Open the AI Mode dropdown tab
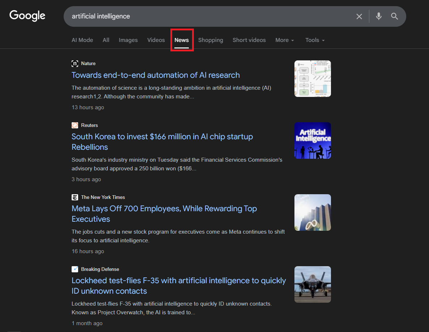Viewport: 429px width, 332px height. point(82,40)
